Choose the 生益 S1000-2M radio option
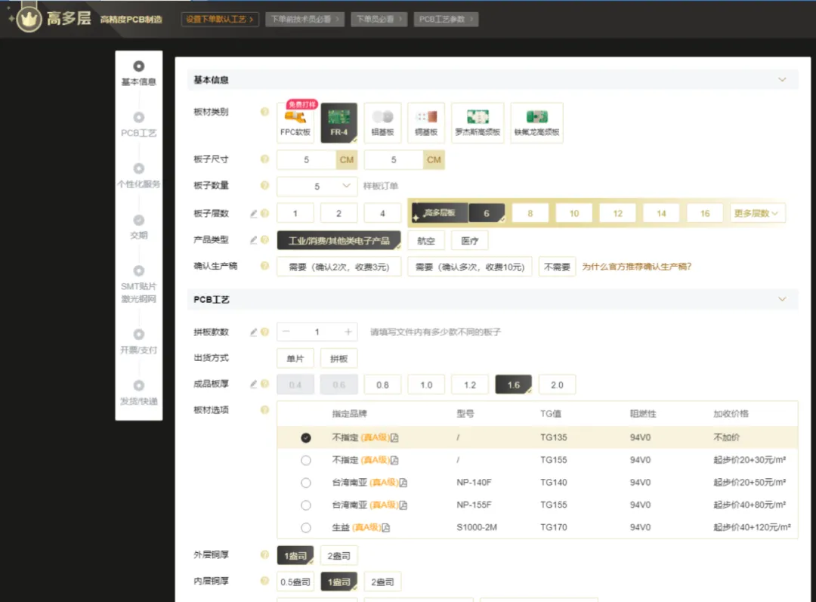 [306, 527]
